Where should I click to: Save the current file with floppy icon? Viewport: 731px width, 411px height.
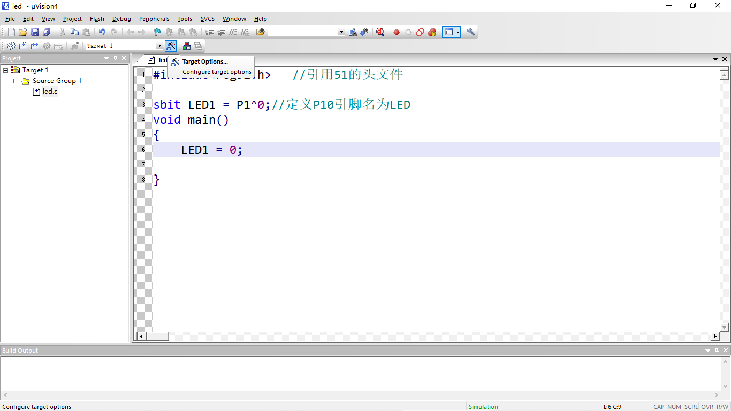tap(35, 32)
